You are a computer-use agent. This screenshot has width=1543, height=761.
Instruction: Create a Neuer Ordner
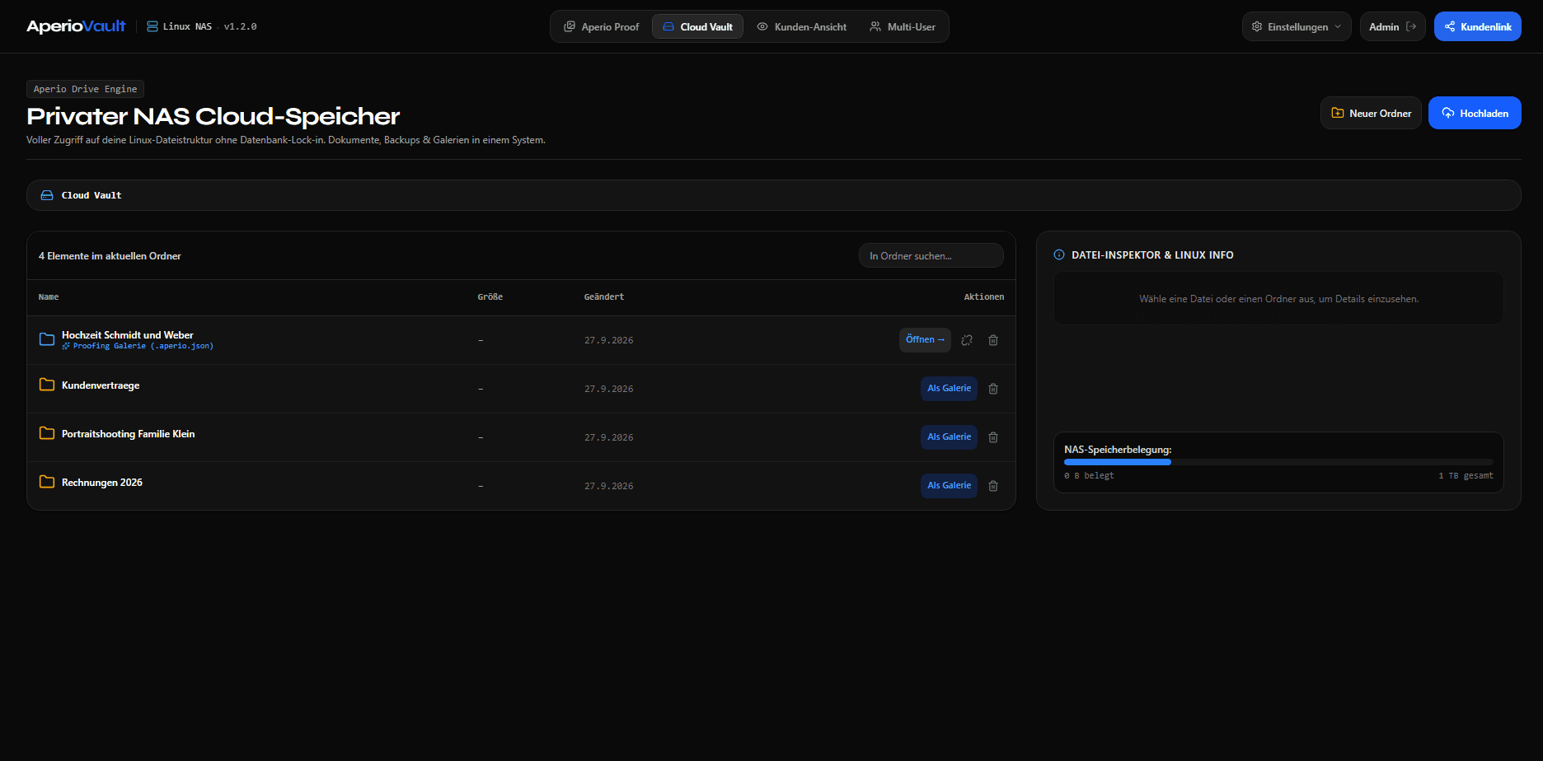[1371, 113]
